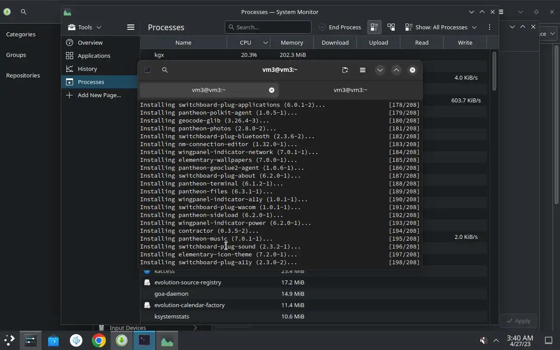
Task: Switch to list view mode icon
Action: point(374,27)
